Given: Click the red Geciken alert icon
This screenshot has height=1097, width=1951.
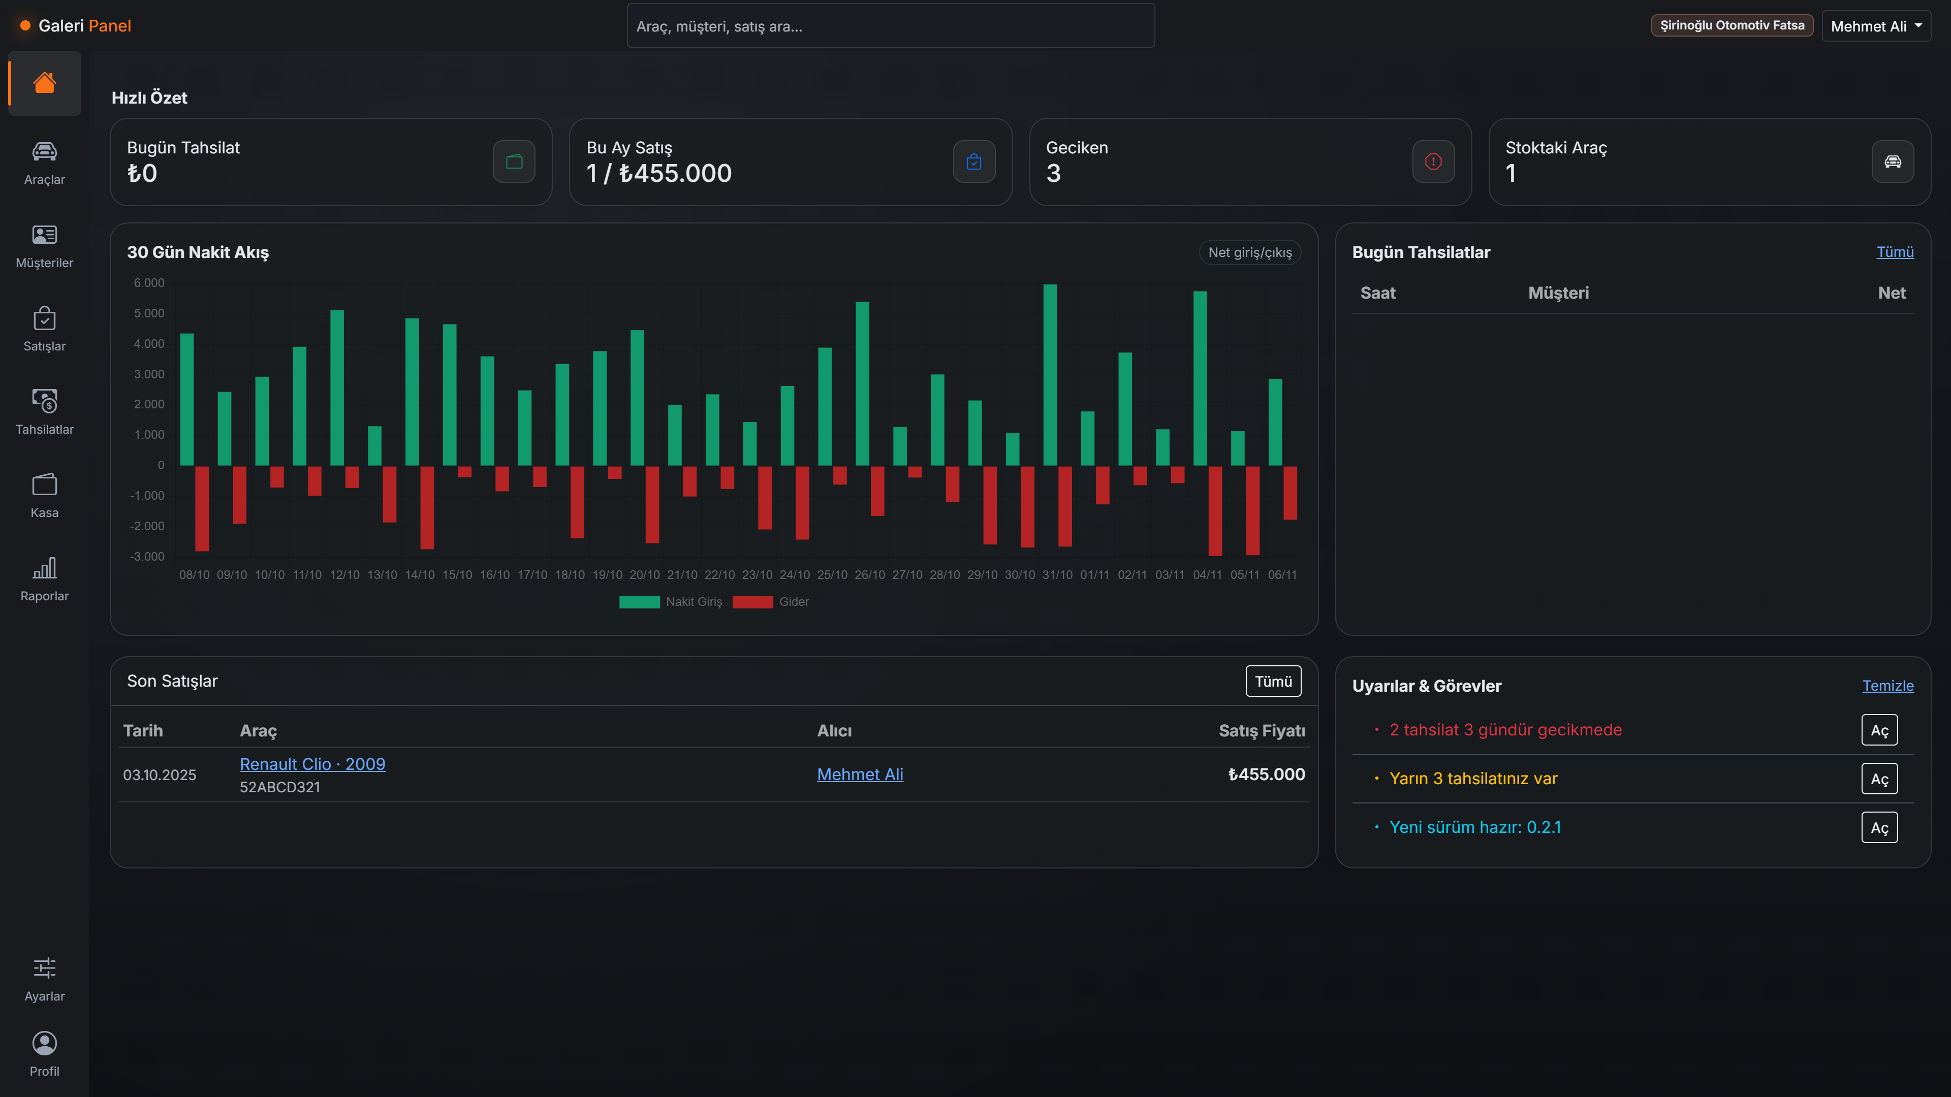Looking at the screenshot, I should click(1433, 162).
